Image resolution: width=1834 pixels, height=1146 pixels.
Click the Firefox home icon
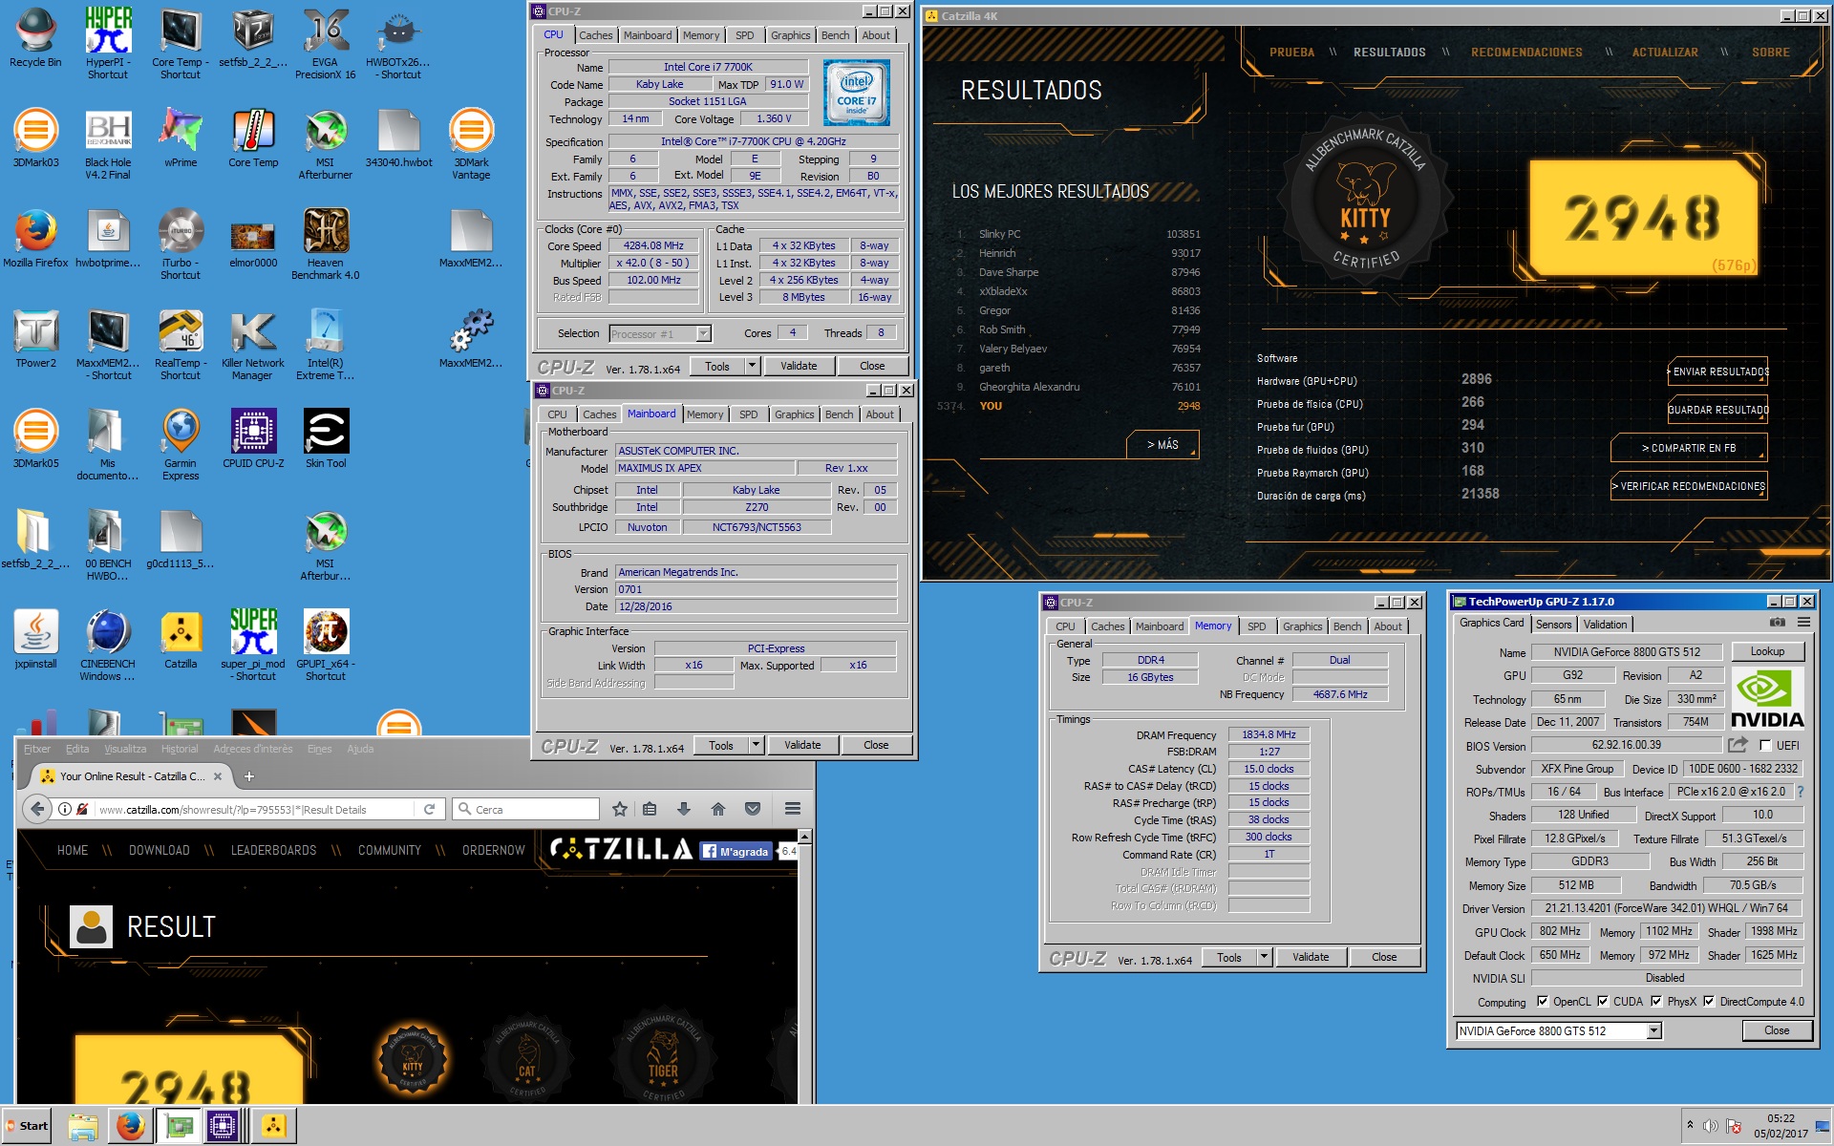pos(718,809)
